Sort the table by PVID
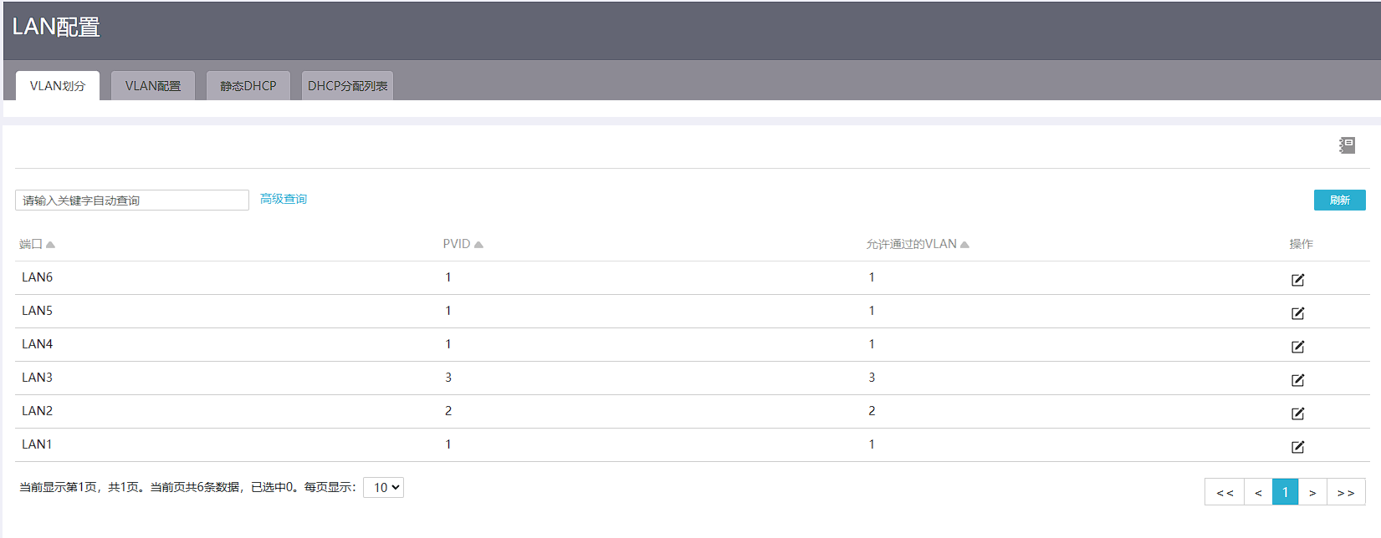Image resolution: width=1381 pixels, height=538 pixels. 478,245
